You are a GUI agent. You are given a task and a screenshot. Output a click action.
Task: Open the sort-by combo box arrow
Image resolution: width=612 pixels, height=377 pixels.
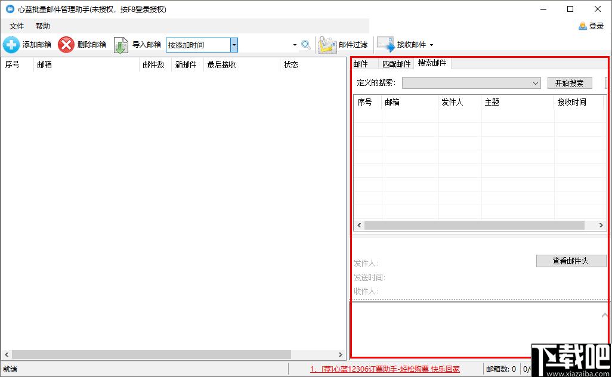tap(234, 45)
